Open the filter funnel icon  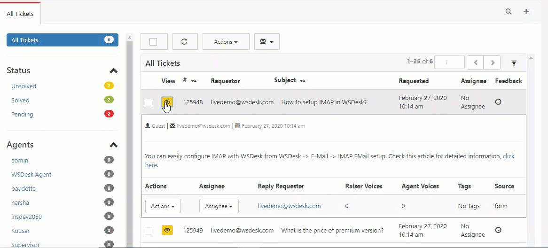pos(514,63)
